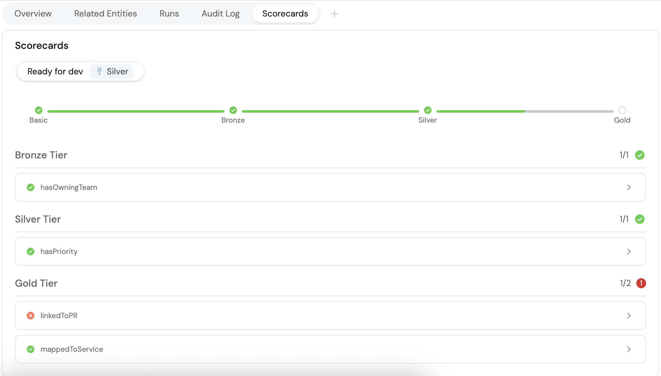Click the plus icon to add tab
The height and width of the screenshot is (376, 661).
point(334,14)
